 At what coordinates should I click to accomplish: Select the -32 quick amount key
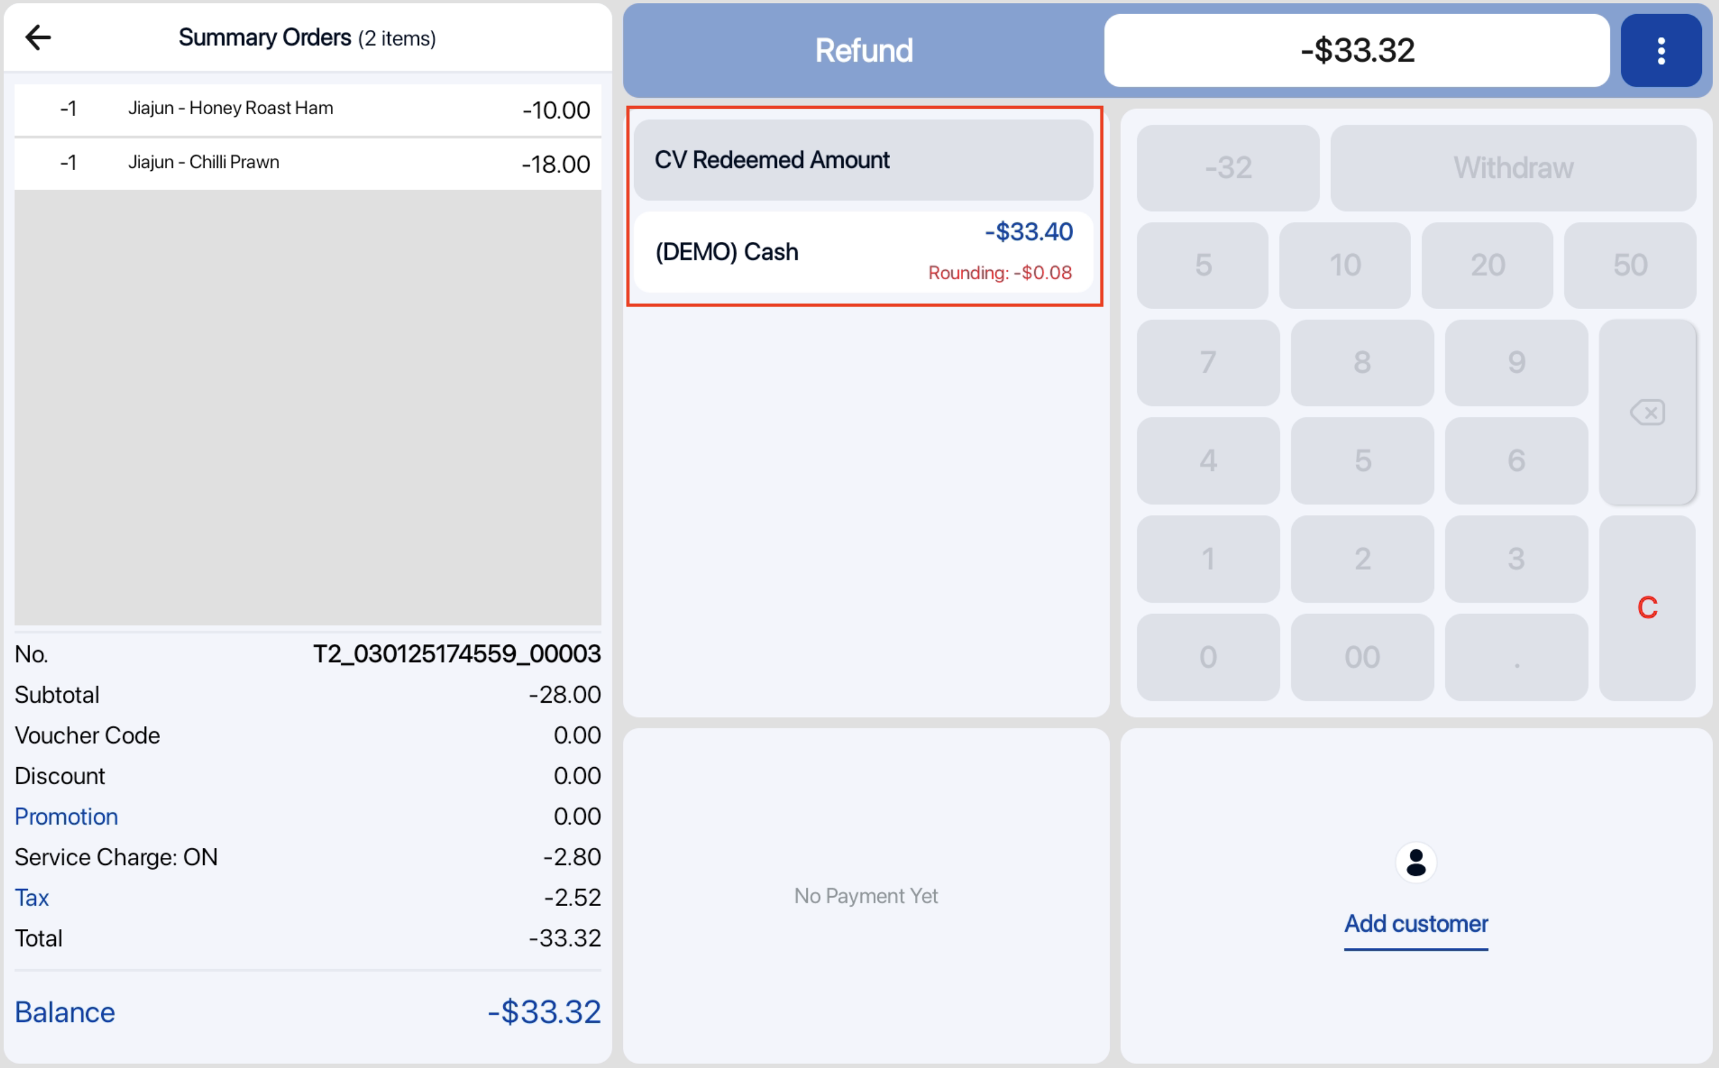(x=1227, y=168)
